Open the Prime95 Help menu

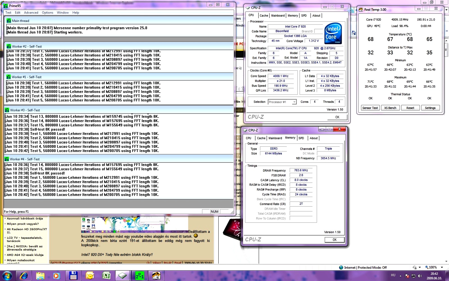pos(76,13)
